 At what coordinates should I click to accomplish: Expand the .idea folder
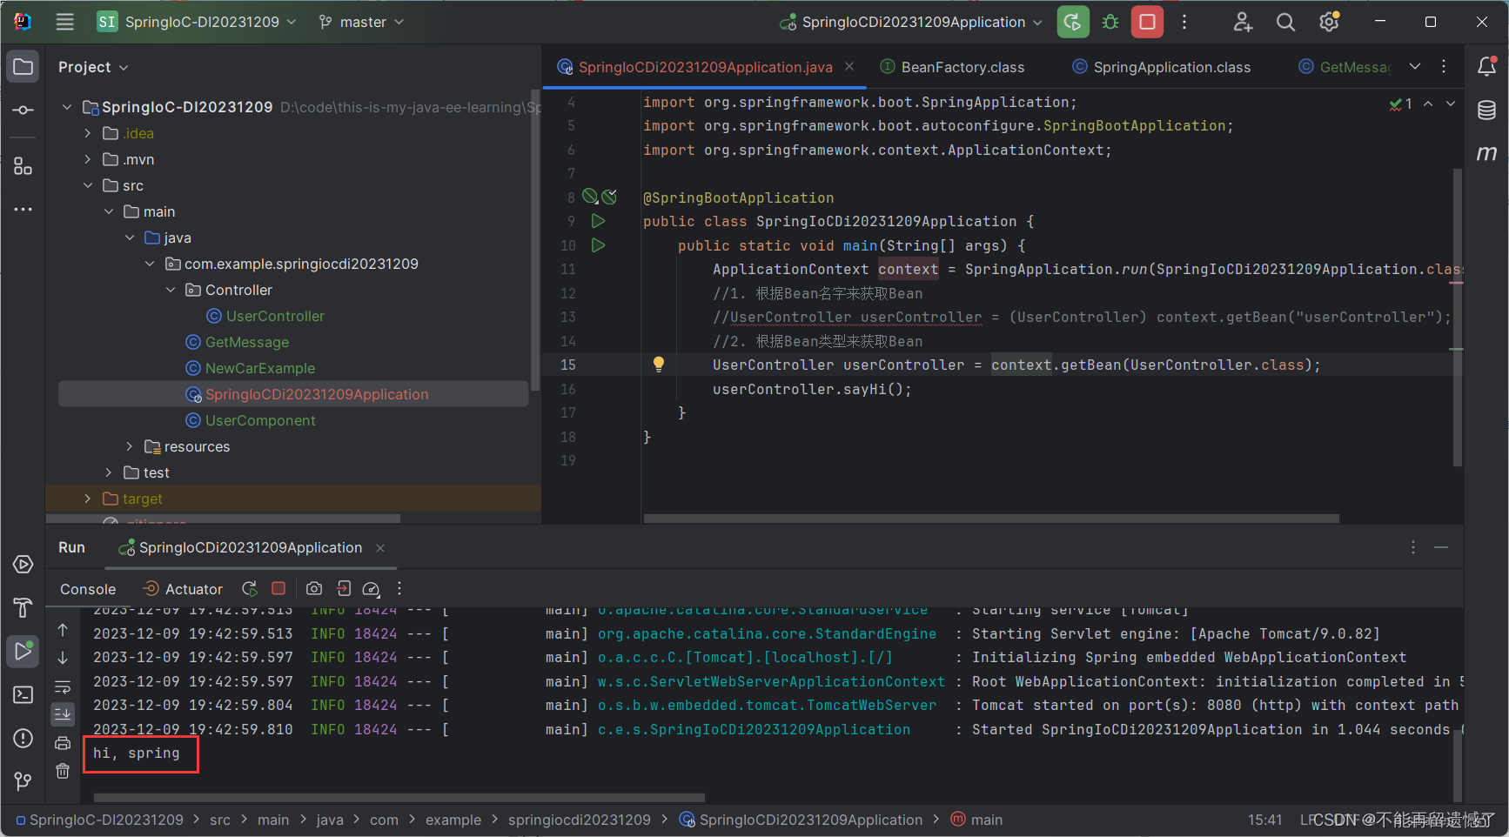point(88,133)
